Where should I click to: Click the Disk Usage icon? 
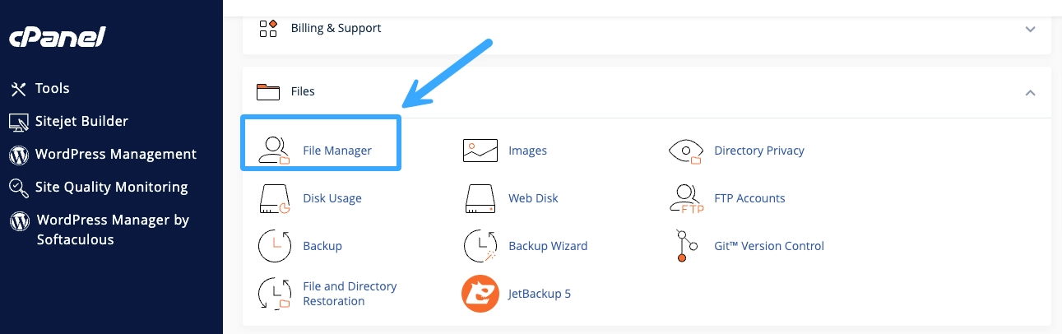[x=275, y=198]
